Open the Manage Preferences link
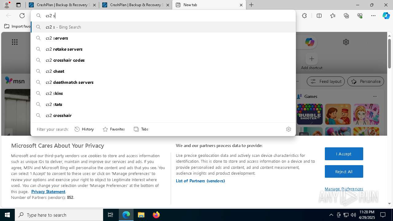Viewport: 393px width, 221px height. 344,189
